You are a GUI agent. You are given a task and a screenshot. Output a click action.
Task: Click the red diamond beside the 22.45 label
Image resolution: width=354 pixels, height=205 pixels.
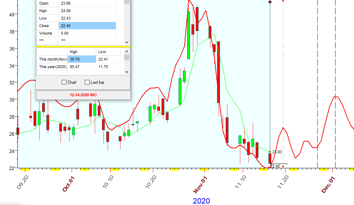(283, 166)
